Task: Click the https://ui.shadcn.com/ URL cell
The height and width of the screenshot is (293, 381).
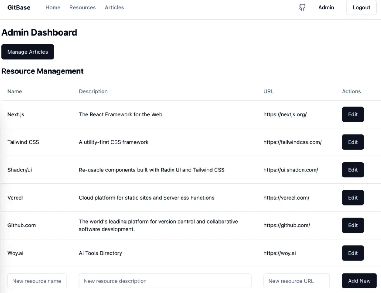Action: point(291,170)
